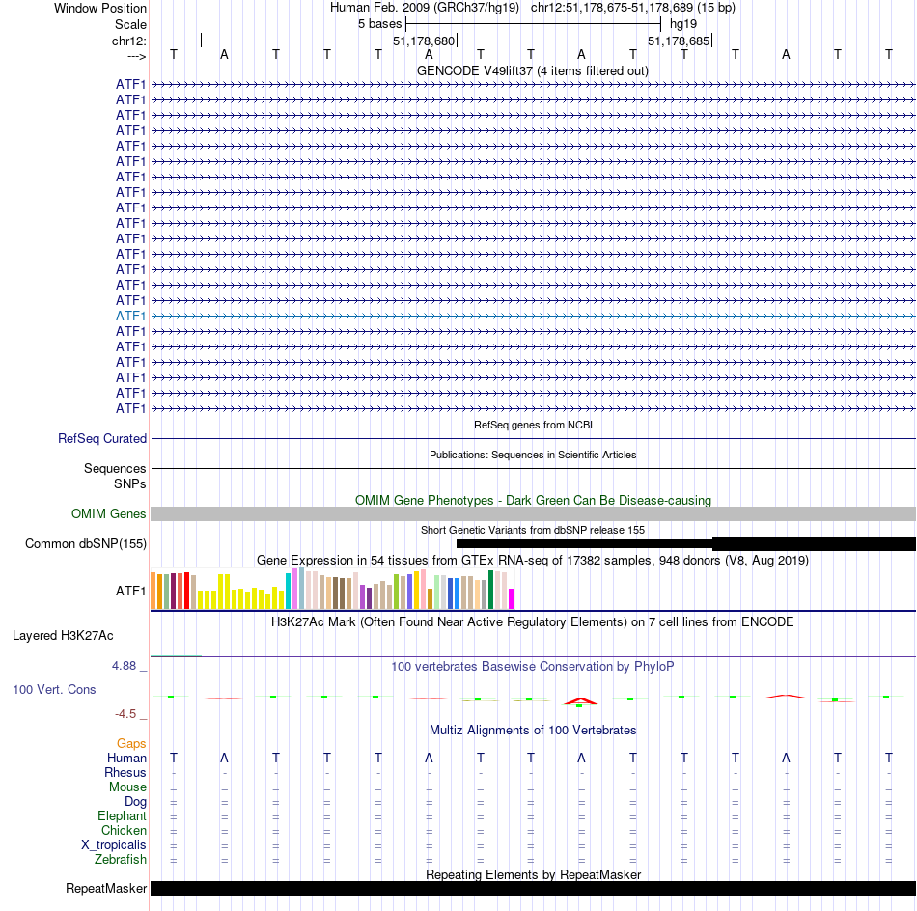Image resolution: width=917 pixels, height=911 pixels.
Task: Click the 5 bases scale bar
Action: pos(534,24)
